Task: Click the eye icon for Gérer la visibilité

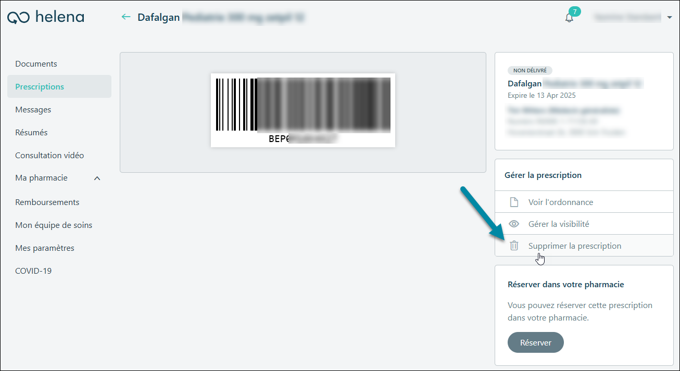Action: pyautogui.click(x=514, y=224)
